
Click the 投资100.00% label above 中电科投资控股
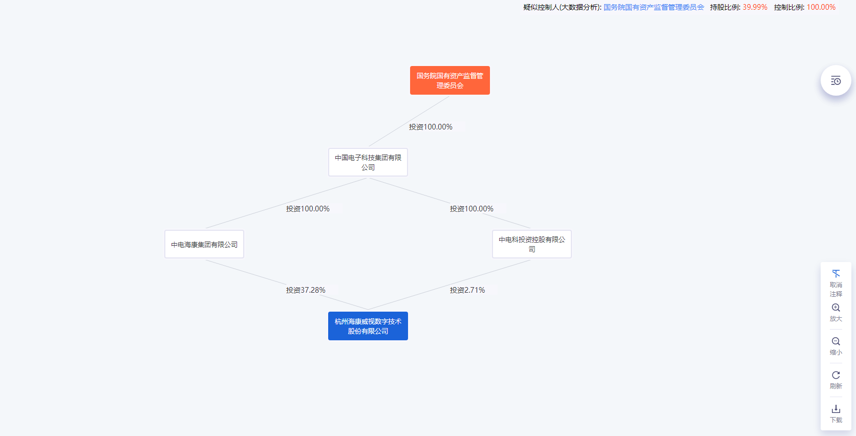pos(472,209)
